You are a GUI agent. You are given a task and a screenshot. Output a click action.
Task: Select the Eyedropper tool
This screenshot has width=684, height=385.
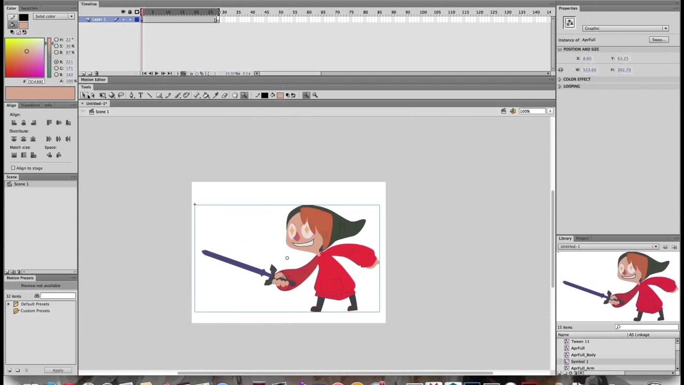pyautogui.click(x=215, y=95)
